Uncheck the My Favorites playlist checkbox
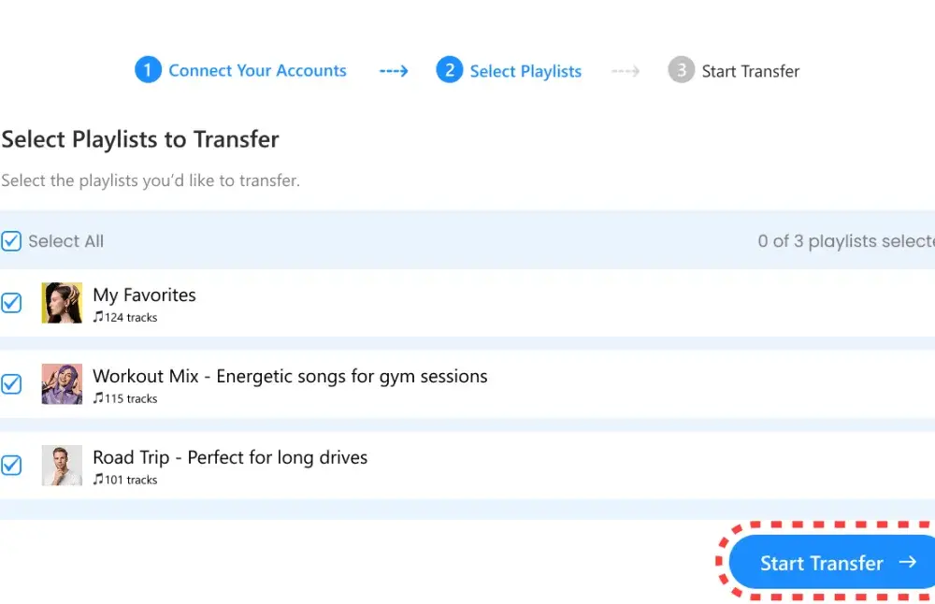This screenshot has height=604, width=935. pos(11,303)
